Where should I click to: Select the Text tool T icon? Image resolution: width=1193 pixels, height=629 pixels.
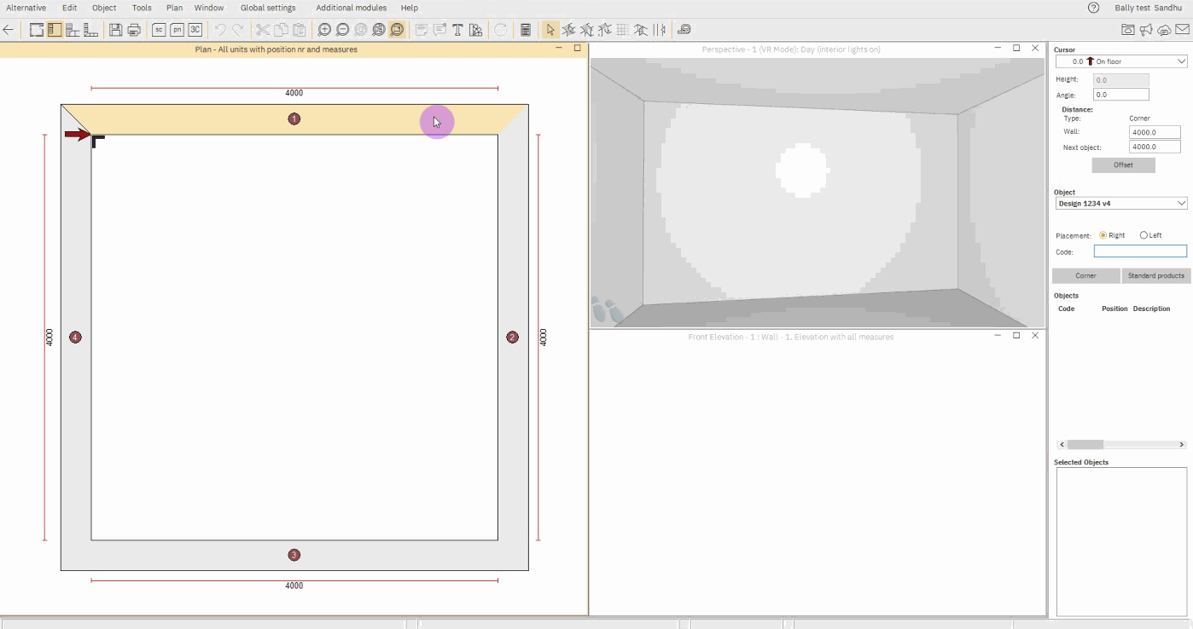click(457, 30)
